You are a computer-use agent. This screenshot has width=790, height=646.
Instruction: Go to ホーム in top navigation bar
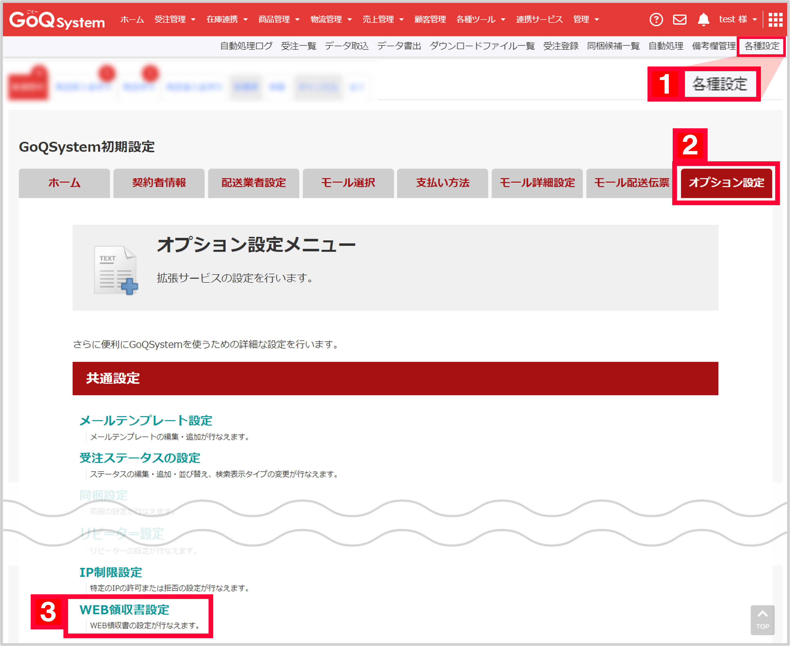point(132,19)
